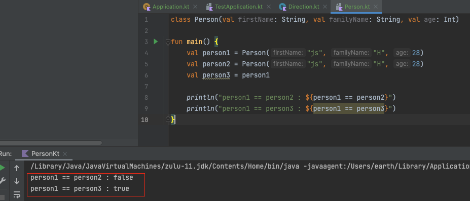This screenshot has width=470, height=201.
Task: Click the fold end marker on line 10
Action: coord(168,119)
